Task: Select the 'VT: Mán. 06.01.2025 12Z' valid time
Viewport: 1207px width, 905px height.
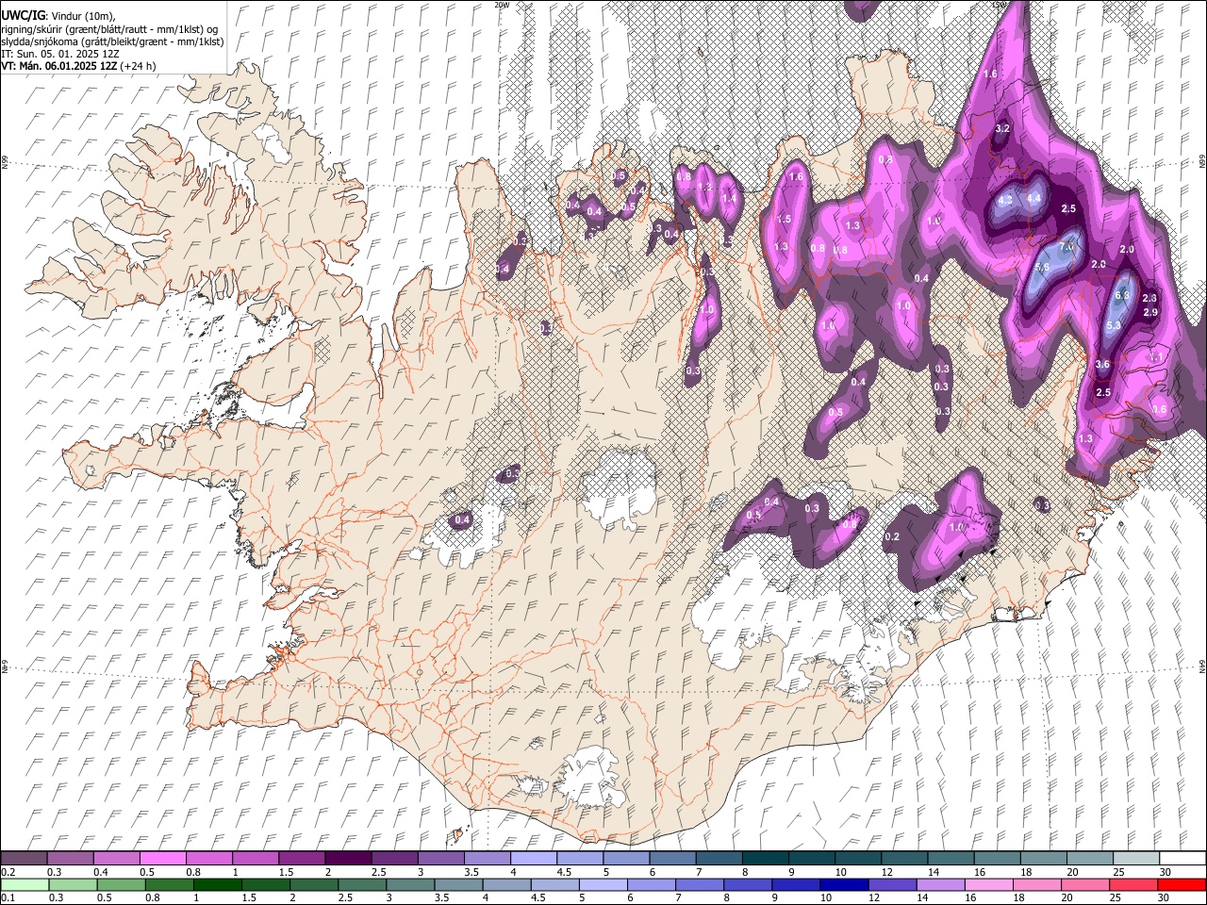Action: pos(58,66)
